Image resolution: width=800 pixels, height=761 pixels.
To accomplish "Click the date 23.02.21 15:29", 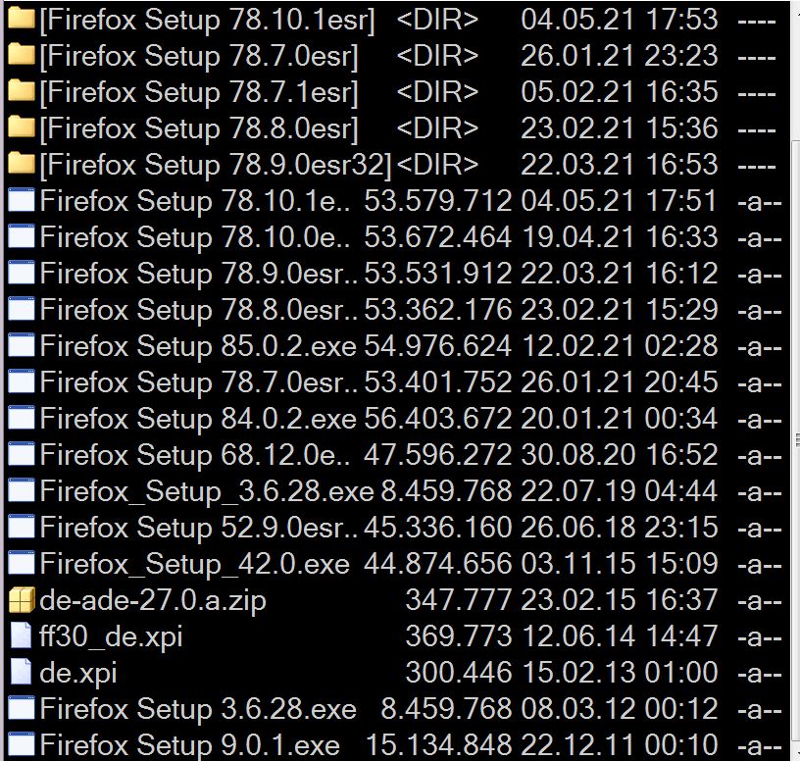I will [x=620, y=309].
